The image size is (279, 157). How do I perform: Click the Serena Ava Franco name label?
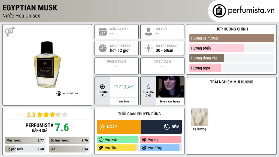170,101
